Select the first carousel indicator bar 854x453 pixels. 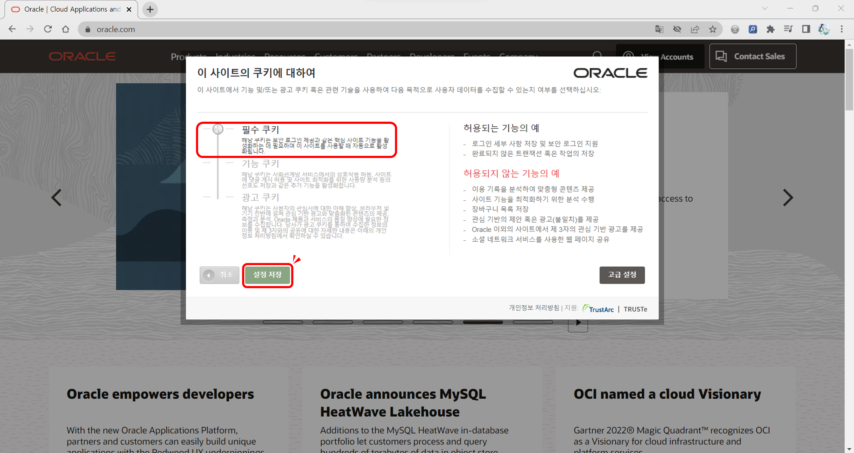[x=283, y=322]
